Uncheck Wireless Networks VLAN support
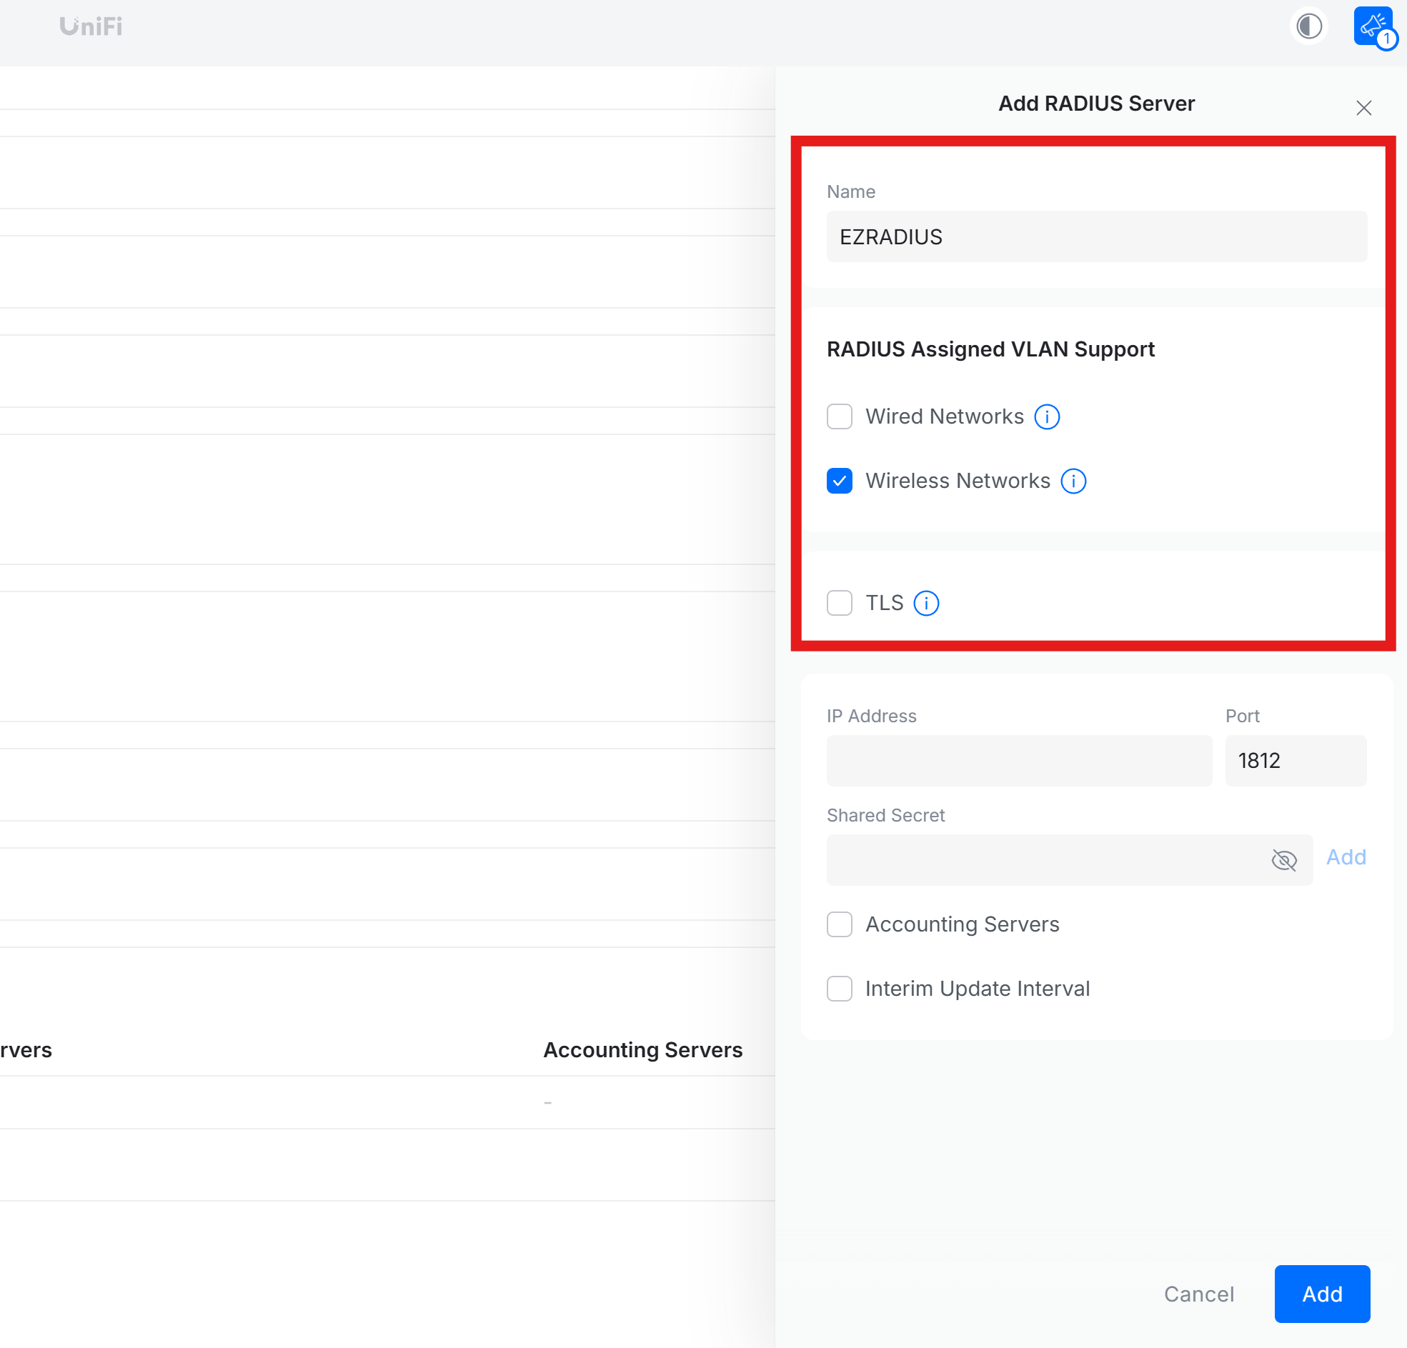The width and height of the screenshot is (1407, 1348). [x=839, y=481]
